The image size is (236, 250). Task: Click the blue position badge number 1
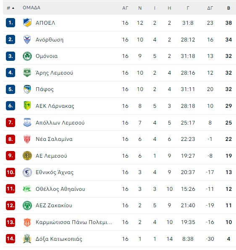click(x=10, y=23)
